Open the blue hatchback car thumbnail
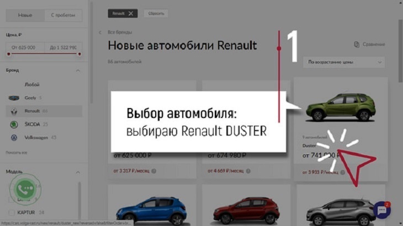This screenshot has width=403, height=226. click(151, 211)
